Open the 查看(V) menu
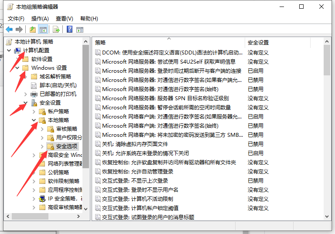The image size is (335, 234). pyautogui.click(x=64, y=19)
